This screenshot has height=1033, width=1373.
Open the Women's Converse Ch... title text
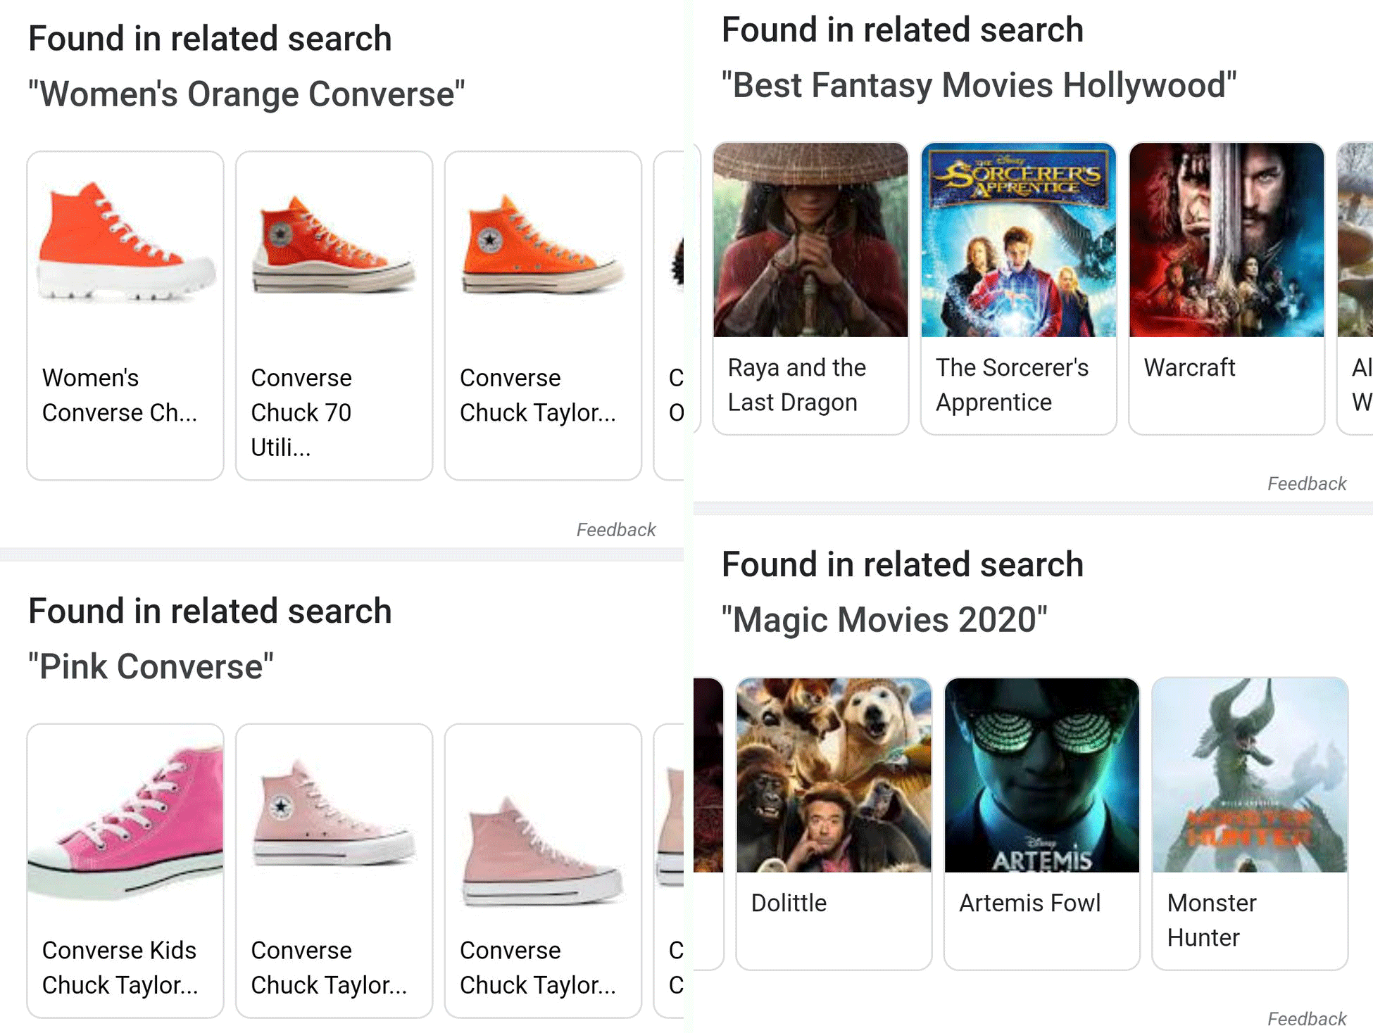119,395
